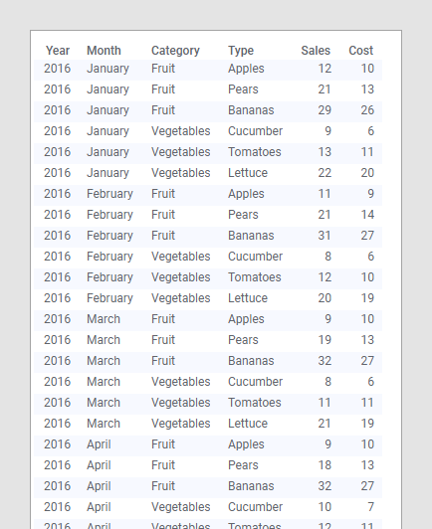This screenshot has height=529, width=432.
Task: Sort by the Category column header
Action: 175,51
